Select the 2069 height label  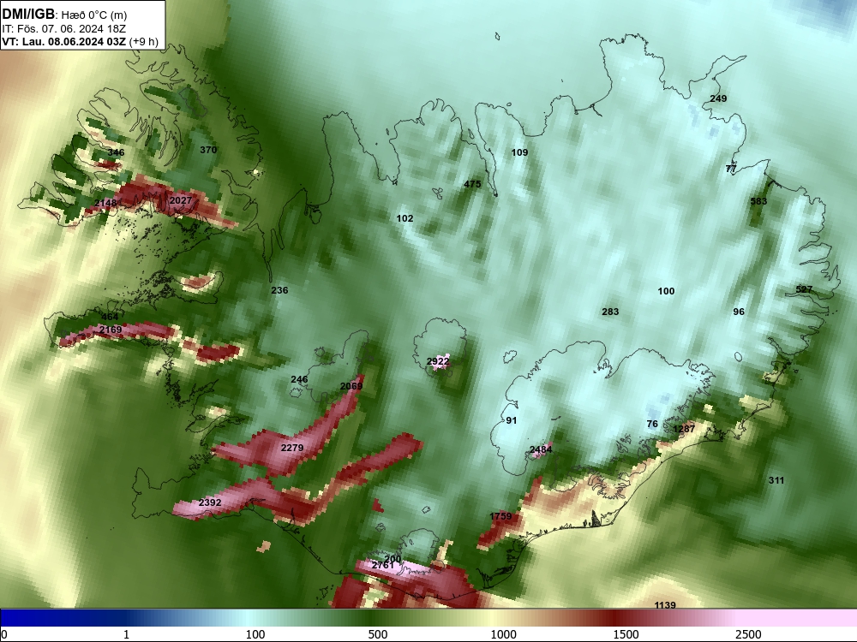[x=351, y=386]
